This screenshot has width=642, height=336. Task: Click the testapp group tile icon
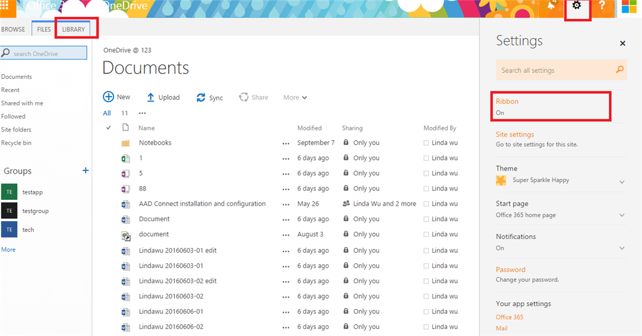(x=9, y=192)
